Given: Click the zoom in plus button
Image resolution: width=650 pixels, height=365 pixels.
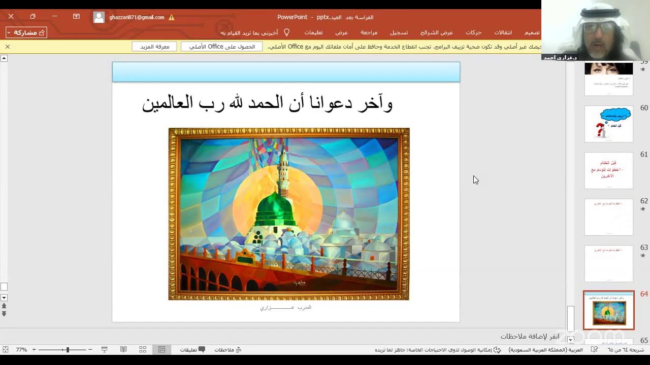Looking at the screenshot, I should pyautogui.click(x=34, y=350).
